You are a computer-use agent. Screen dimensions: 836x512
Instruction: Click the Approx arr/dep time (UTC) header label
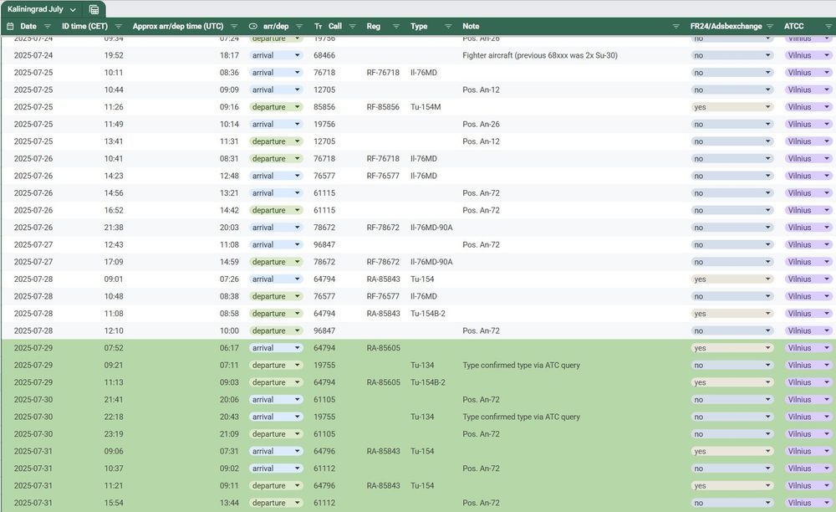click(178, 26)
